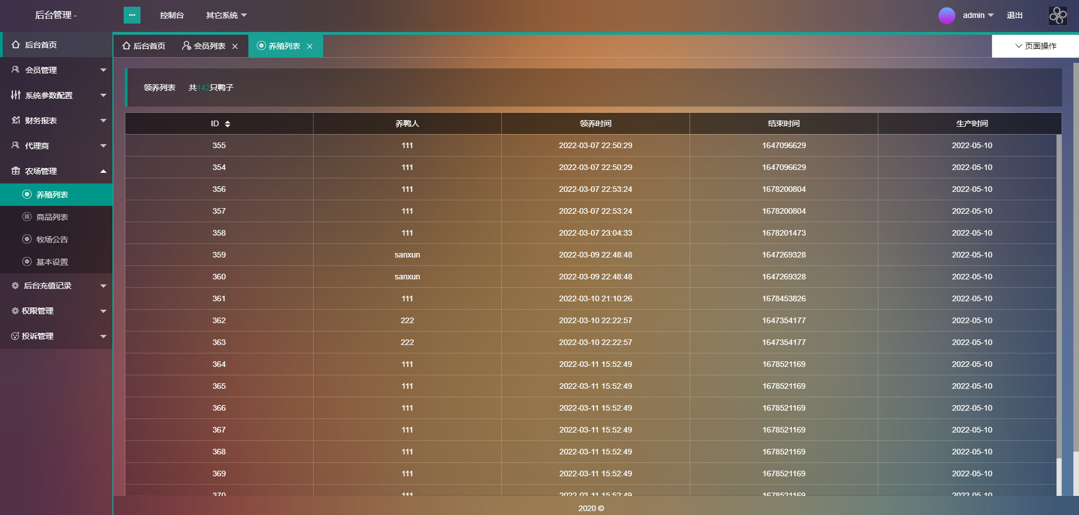The height and width of the screenshot is (515, 1079).
Task: Expand the 投诉管理 menu arrow
Action: point(103,337)
